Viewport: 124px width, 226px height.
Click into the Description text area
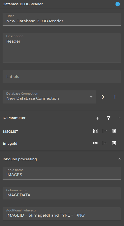(62, 48)
